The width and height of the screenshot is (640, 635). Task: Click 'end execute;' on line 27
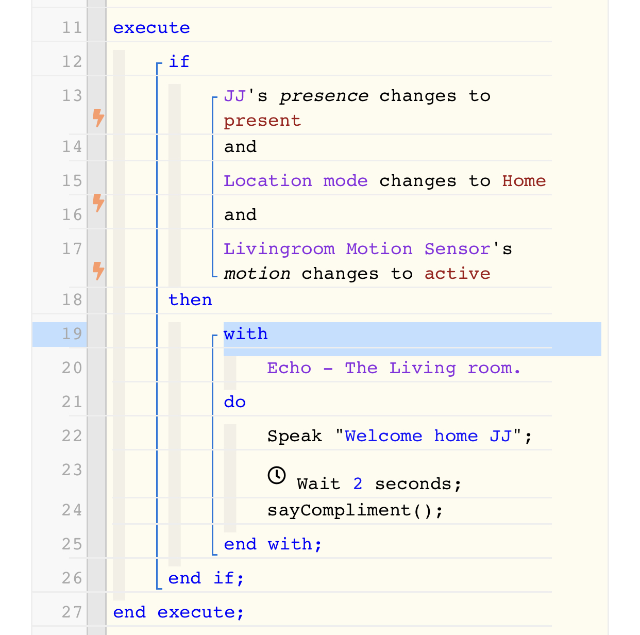pos(179,612)
